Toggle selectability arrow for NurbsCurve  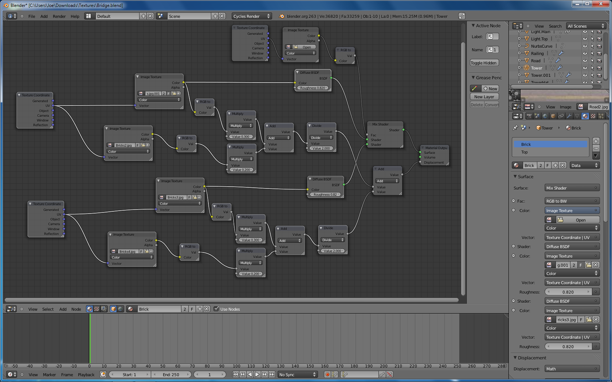point(592,46)
